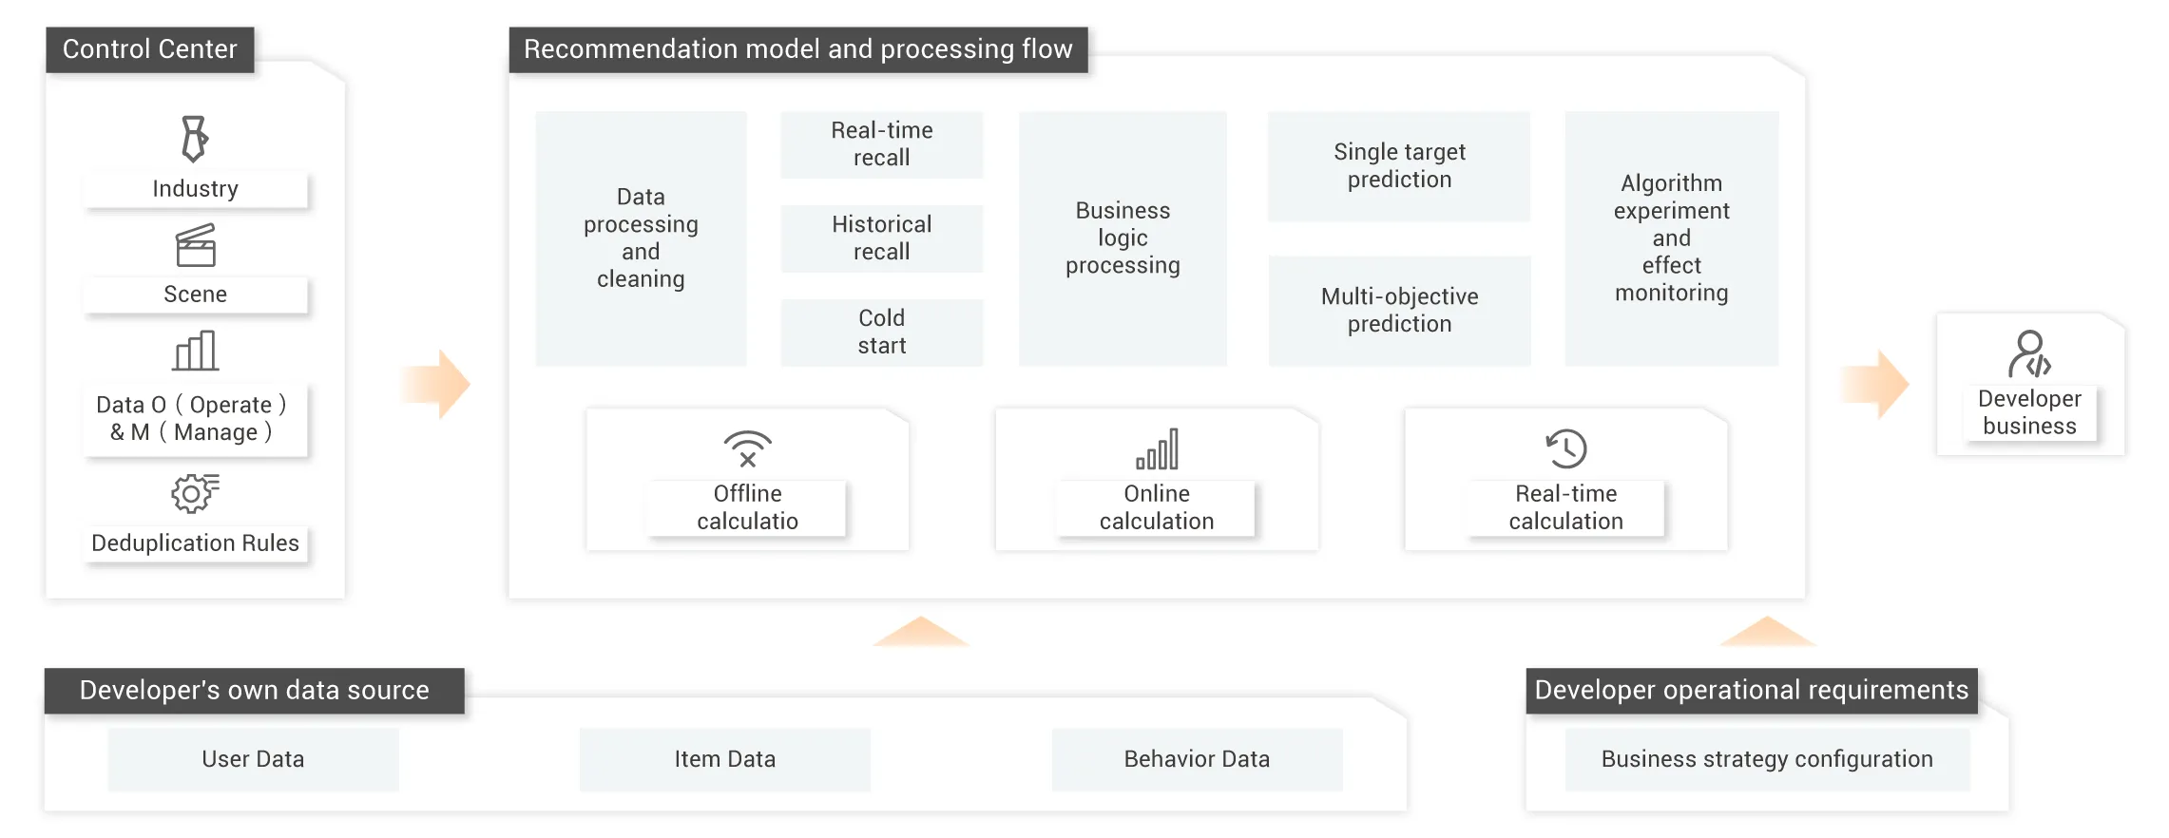Click the Real-time calculation clock icon
This screenshot has width=2169, height=838.
coord(1566,448)
